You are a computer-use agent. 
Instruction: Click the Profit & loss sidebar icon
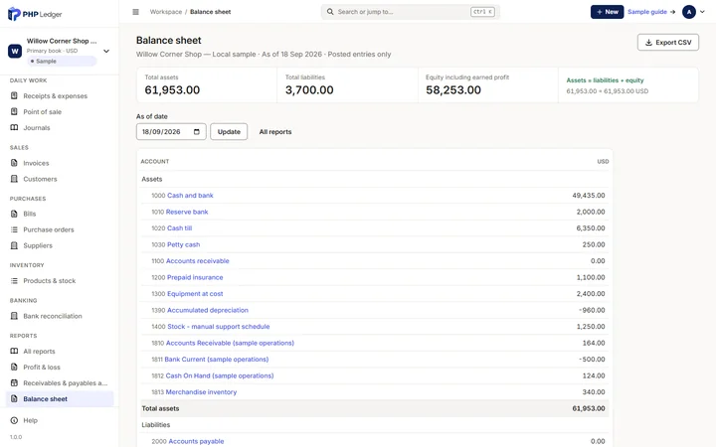[x=14, y=368]
